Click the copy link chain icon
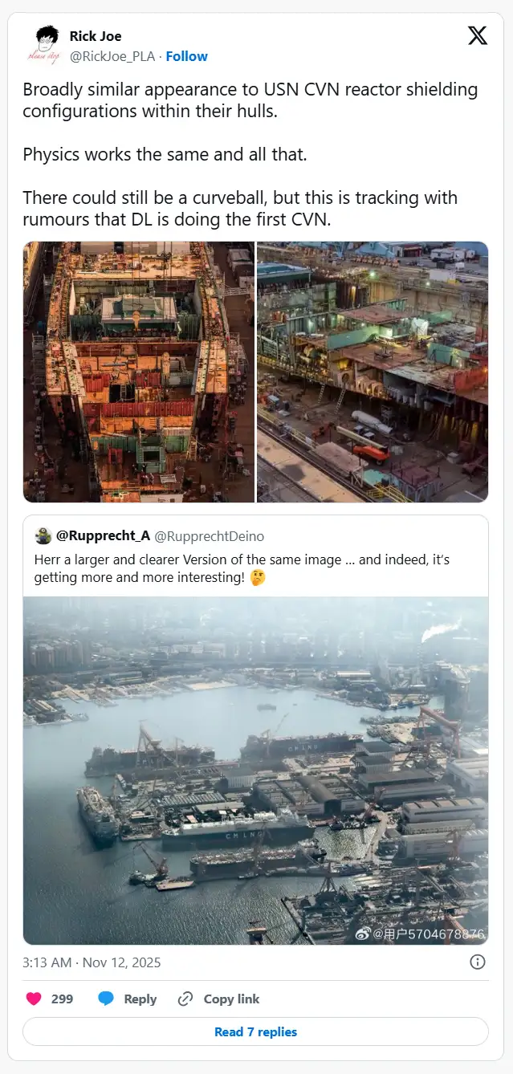Screen dimensions: 513x1074 pos(185,999)
